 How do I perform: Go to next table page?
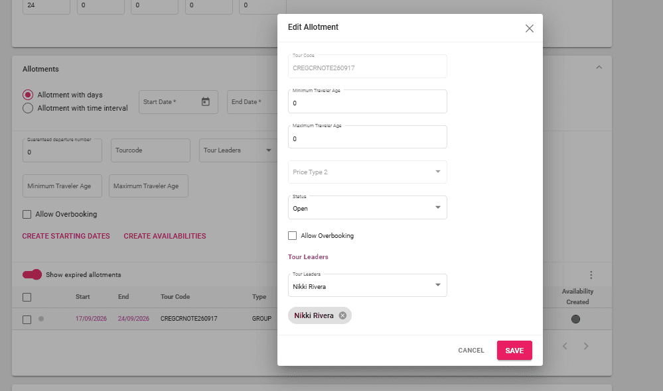(x=586, y=346)
